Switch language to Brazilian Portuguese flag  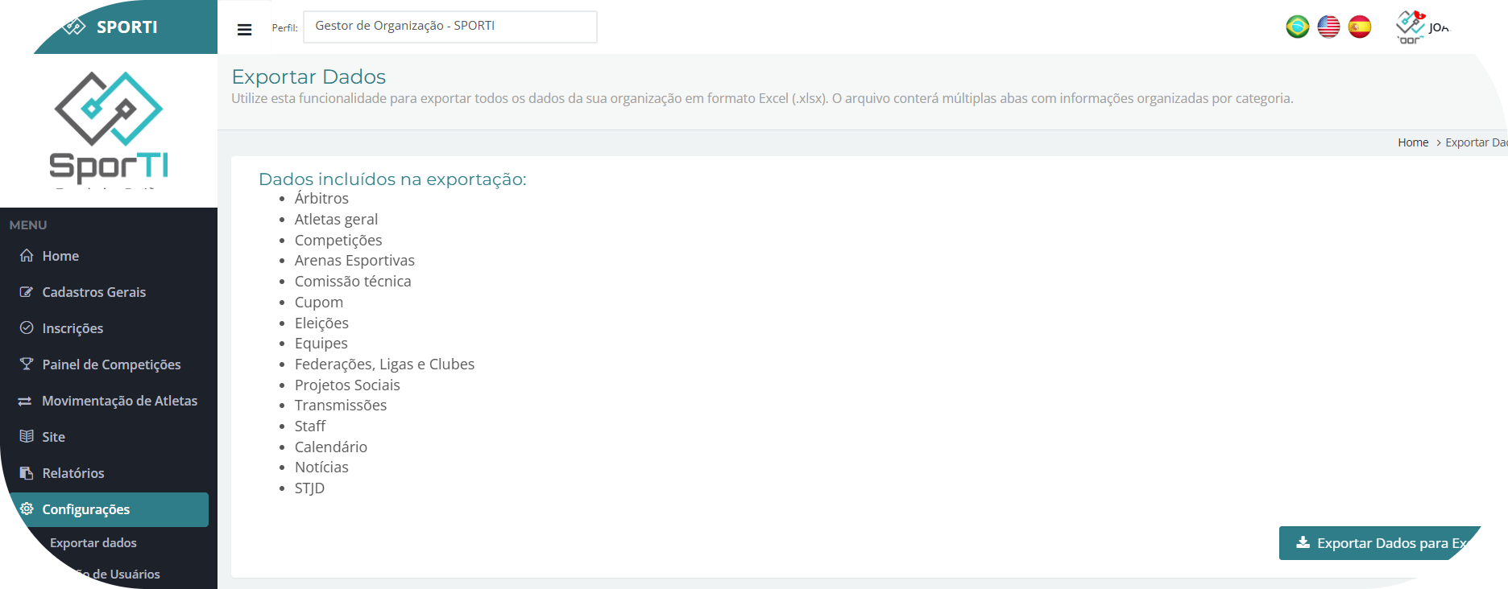coord(1297,27)
